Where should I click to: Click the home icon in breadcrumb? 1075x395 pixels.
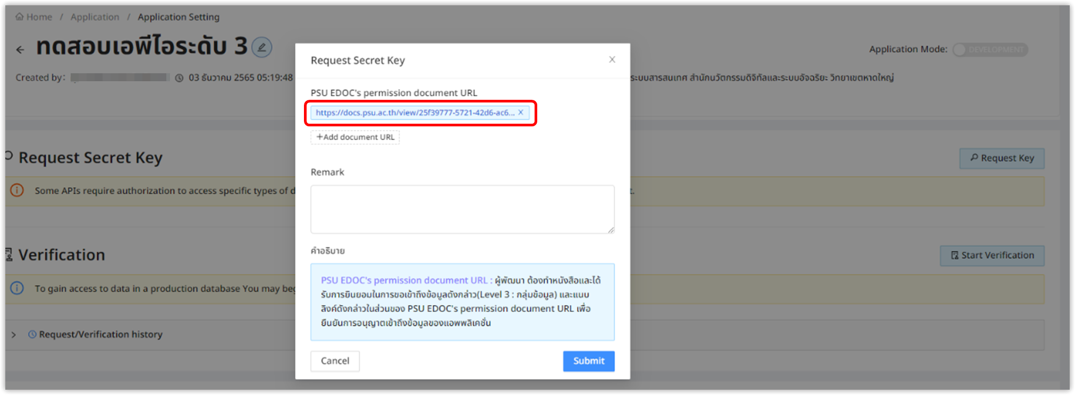(20, 17)
